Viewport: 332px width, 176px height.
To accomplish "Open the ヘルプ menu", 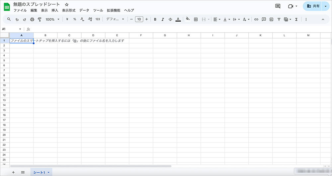I will pyautogui.click(x=129, y=10).
